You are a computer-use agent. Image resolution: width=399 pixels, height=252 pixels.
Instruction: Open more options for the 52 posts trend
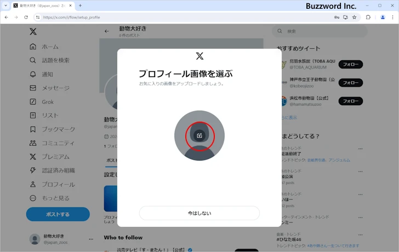360,194
